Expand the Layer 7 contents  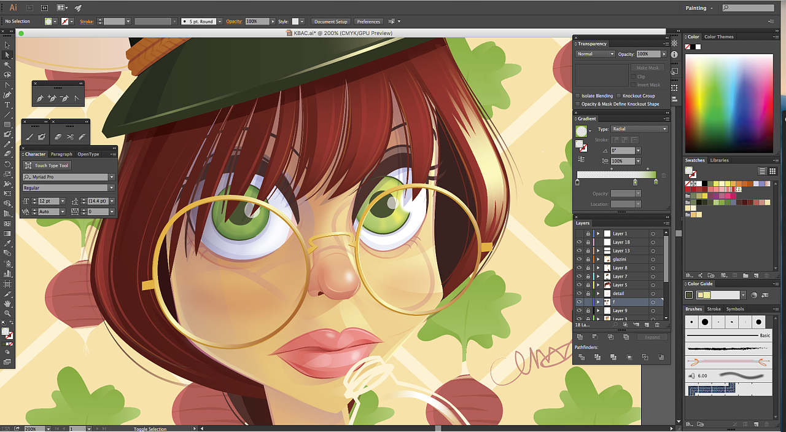[598, 277]
